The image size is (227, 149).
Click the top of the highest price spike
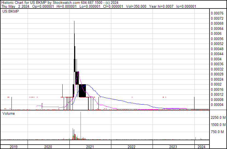click(74, 21)
